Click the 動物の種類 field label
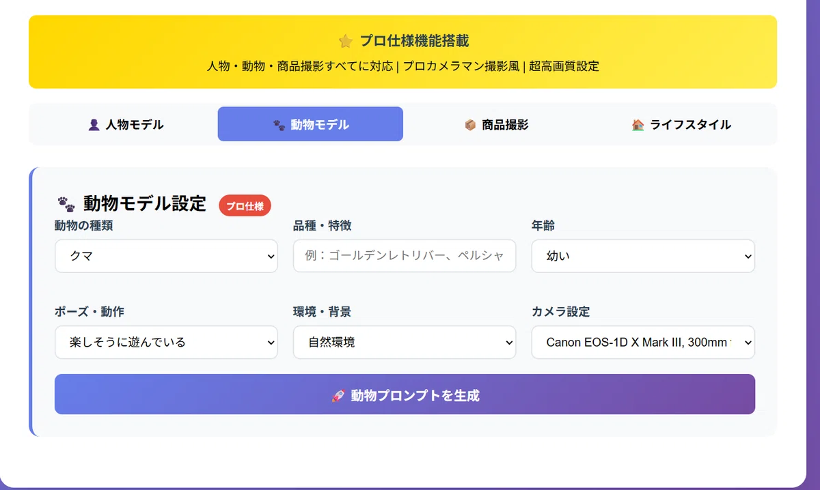Screen dimensions: 820x490 [x=83, y=225]
